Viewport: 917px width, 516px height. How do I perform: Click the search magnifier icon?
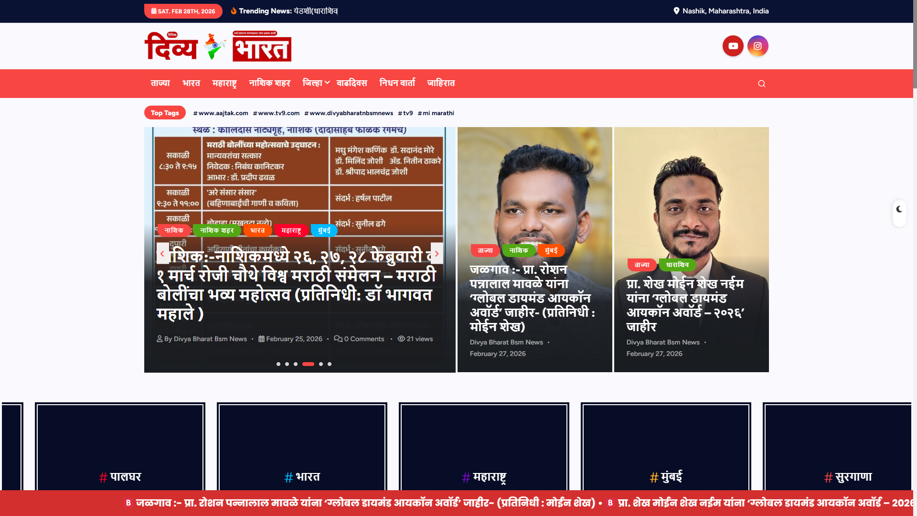[761, 84]
